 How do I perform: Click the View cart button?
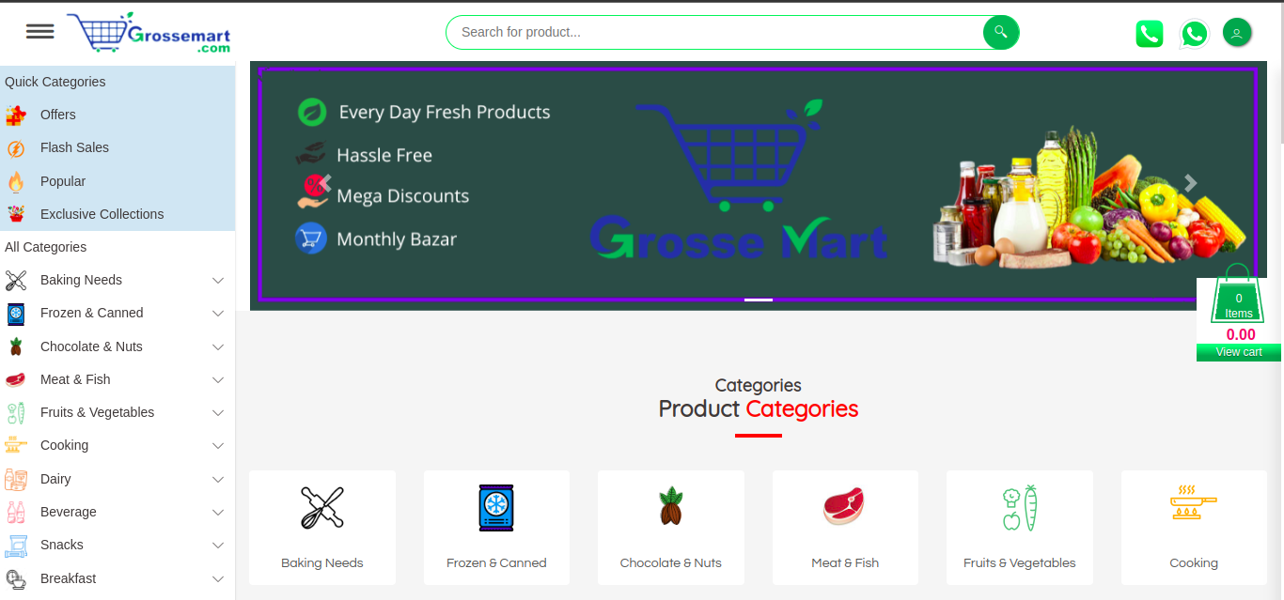[x=1238, y=352]
